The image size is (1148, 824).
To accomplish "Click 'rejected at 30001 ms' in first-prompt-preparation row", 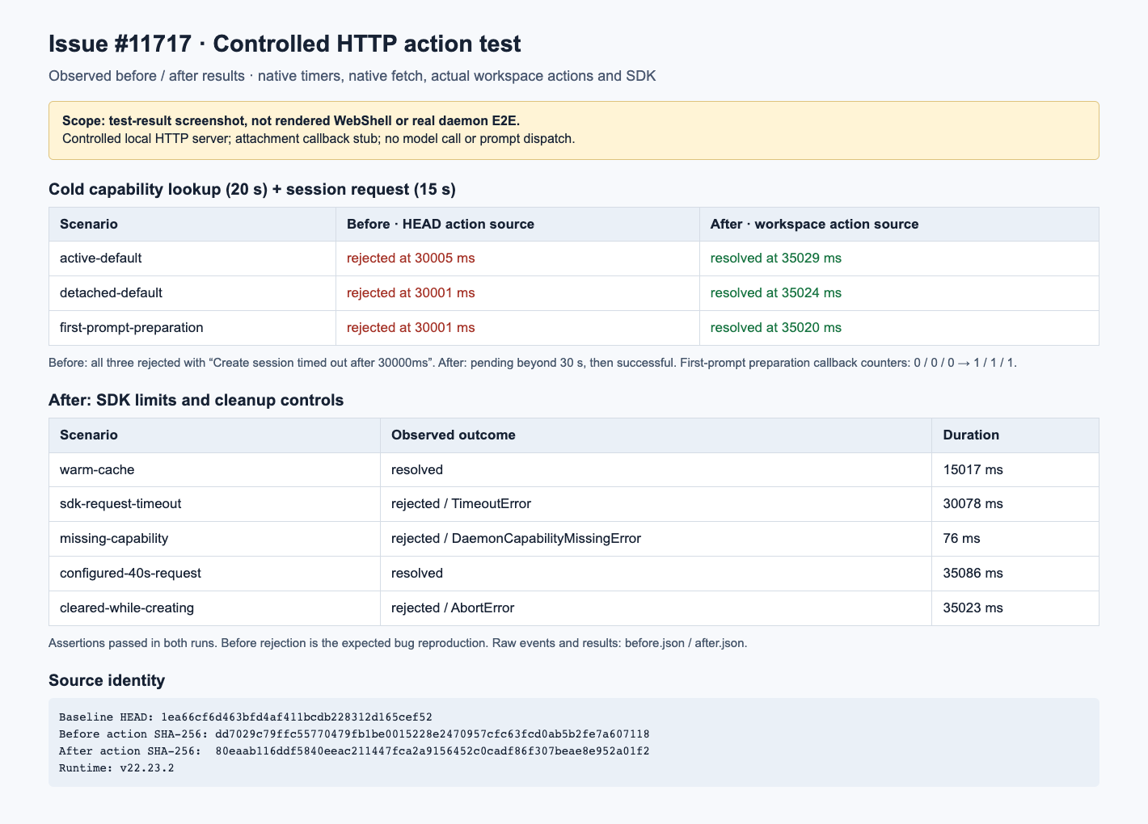I will [x=411, y=327].
